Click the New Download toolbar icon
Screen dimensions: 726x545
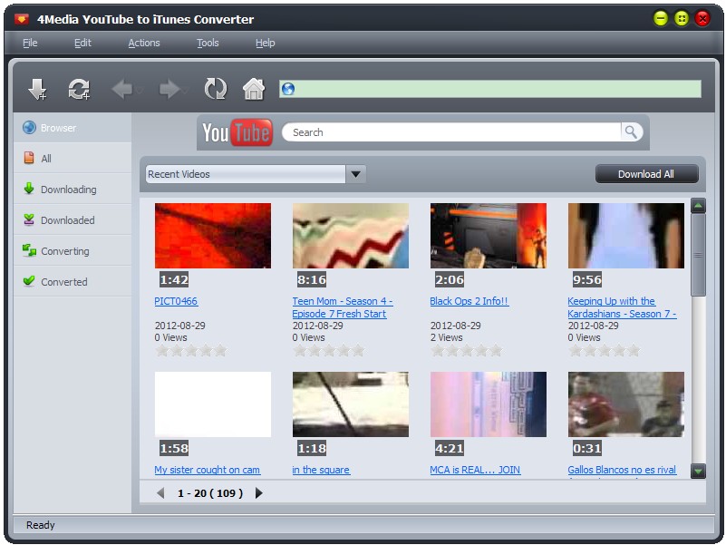37,89
